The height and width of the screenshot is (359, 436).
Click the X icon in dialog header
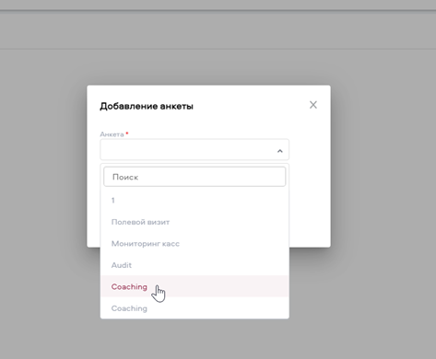pyautogui.click(x=313, y=105)
